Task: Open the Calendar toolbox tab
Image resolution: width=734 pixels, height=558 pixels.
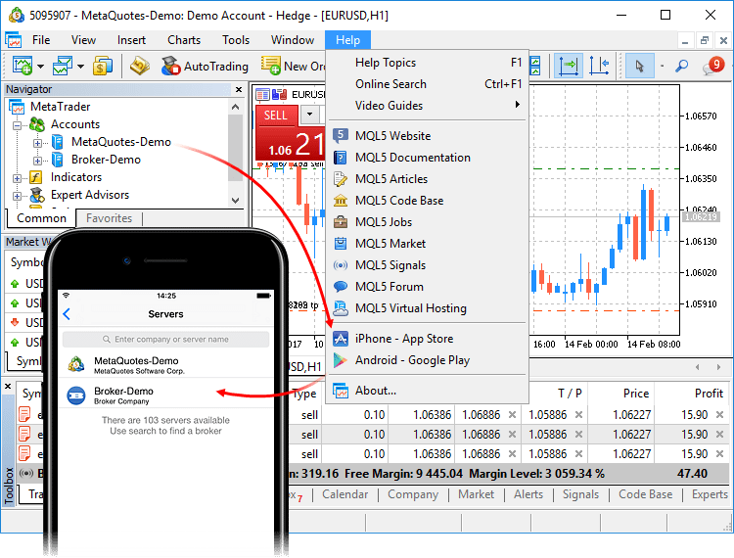Action: (345, 494)
